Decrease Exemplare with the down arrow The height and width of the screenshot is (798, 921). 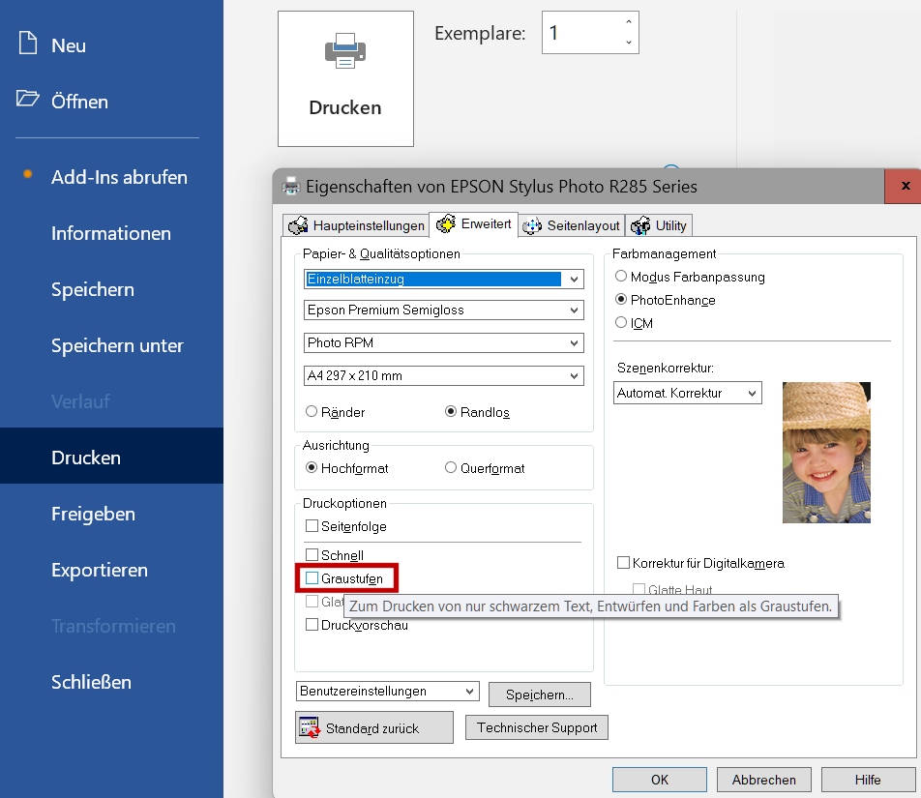[x=629, y=43]
